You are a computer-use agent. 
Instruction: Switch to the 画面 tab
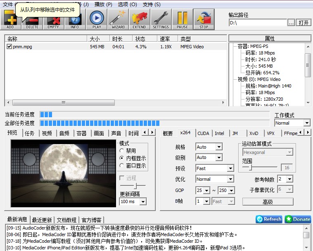click(99, 133)
